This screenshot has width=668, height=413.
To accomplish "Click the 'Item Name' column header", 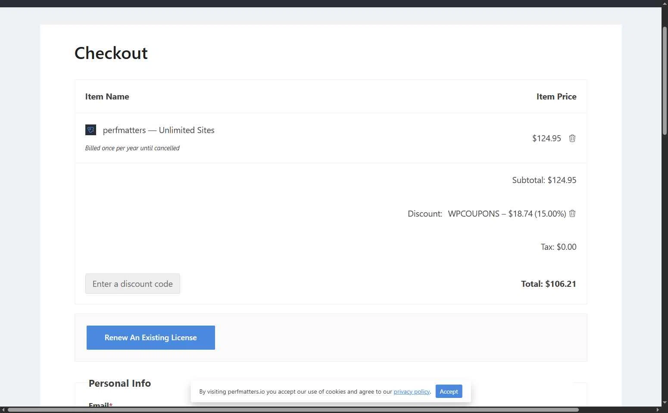I will pos(107,96).
